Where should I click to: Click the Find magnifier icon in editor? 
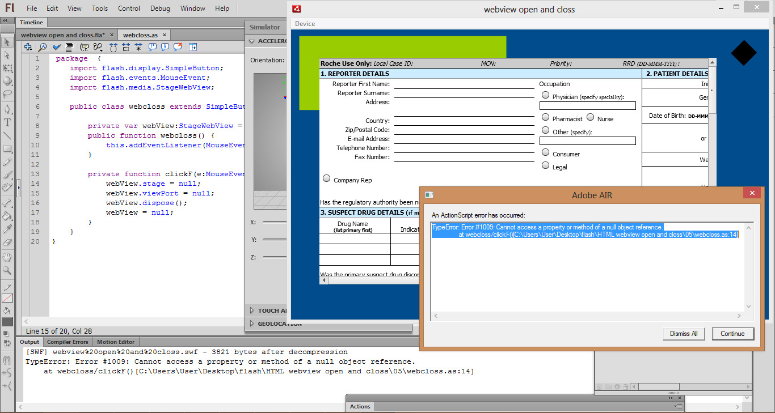tap(43, 47)
